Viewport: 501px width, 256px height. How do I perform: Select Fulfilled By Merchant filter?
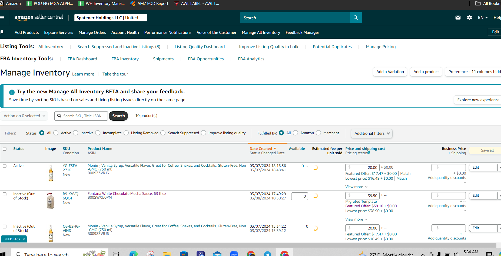[318, 133]
